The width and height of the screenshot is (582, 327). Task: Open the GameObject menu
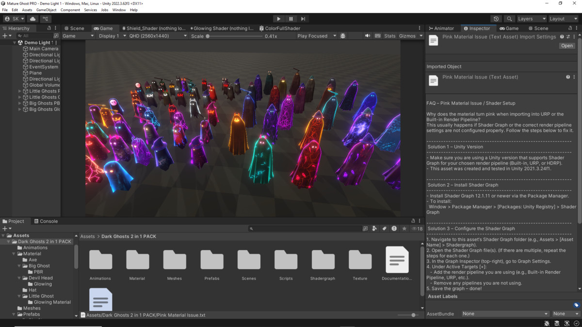(x=46, y=10)
